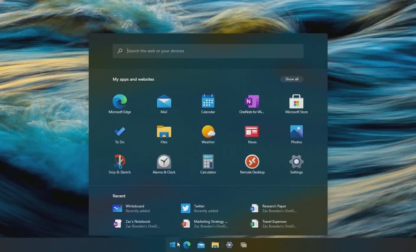This screenshot has height=252, width=416.
Task: Open Task View on the taskbar
Action: point(244,245)
